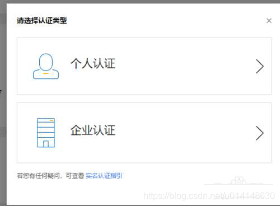The height and width of the screenshot is (206, 280).
Task: Close the 请选择认证类型 dialog
Action: click(269, 21)
